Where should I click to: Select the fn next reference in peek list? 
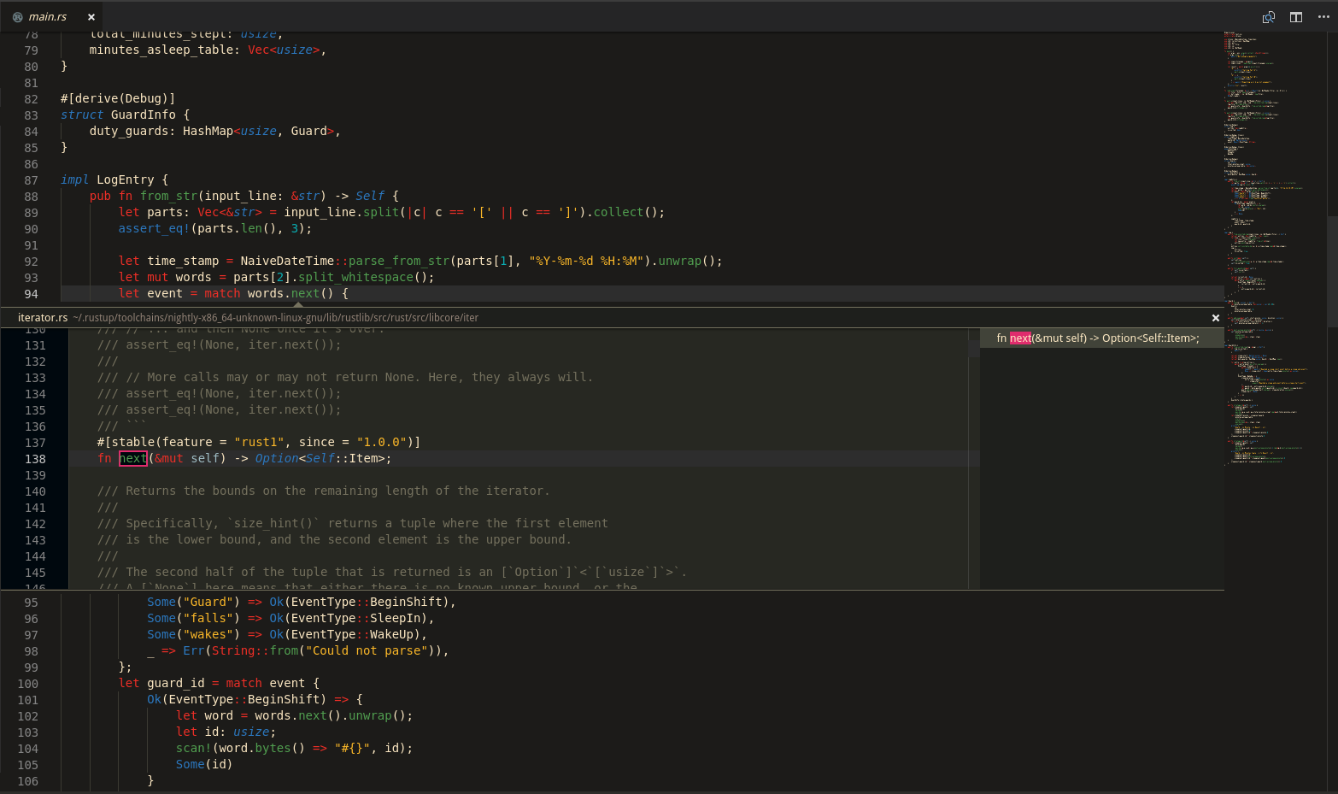click(x=1102, y=338)
